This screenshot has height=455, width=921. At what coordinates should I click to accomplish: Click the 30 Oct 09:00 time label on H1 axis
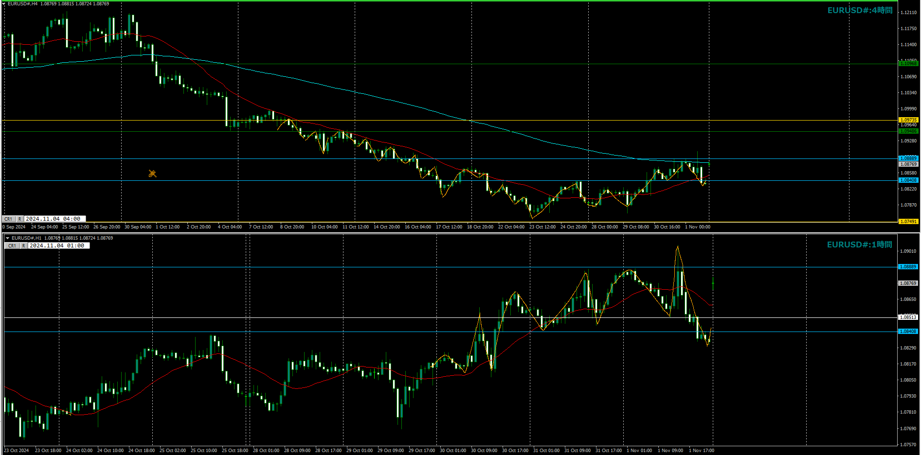coord(484,451)
